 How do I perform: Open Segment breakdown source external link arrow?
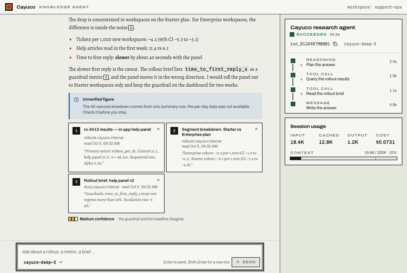coord(256,129)
